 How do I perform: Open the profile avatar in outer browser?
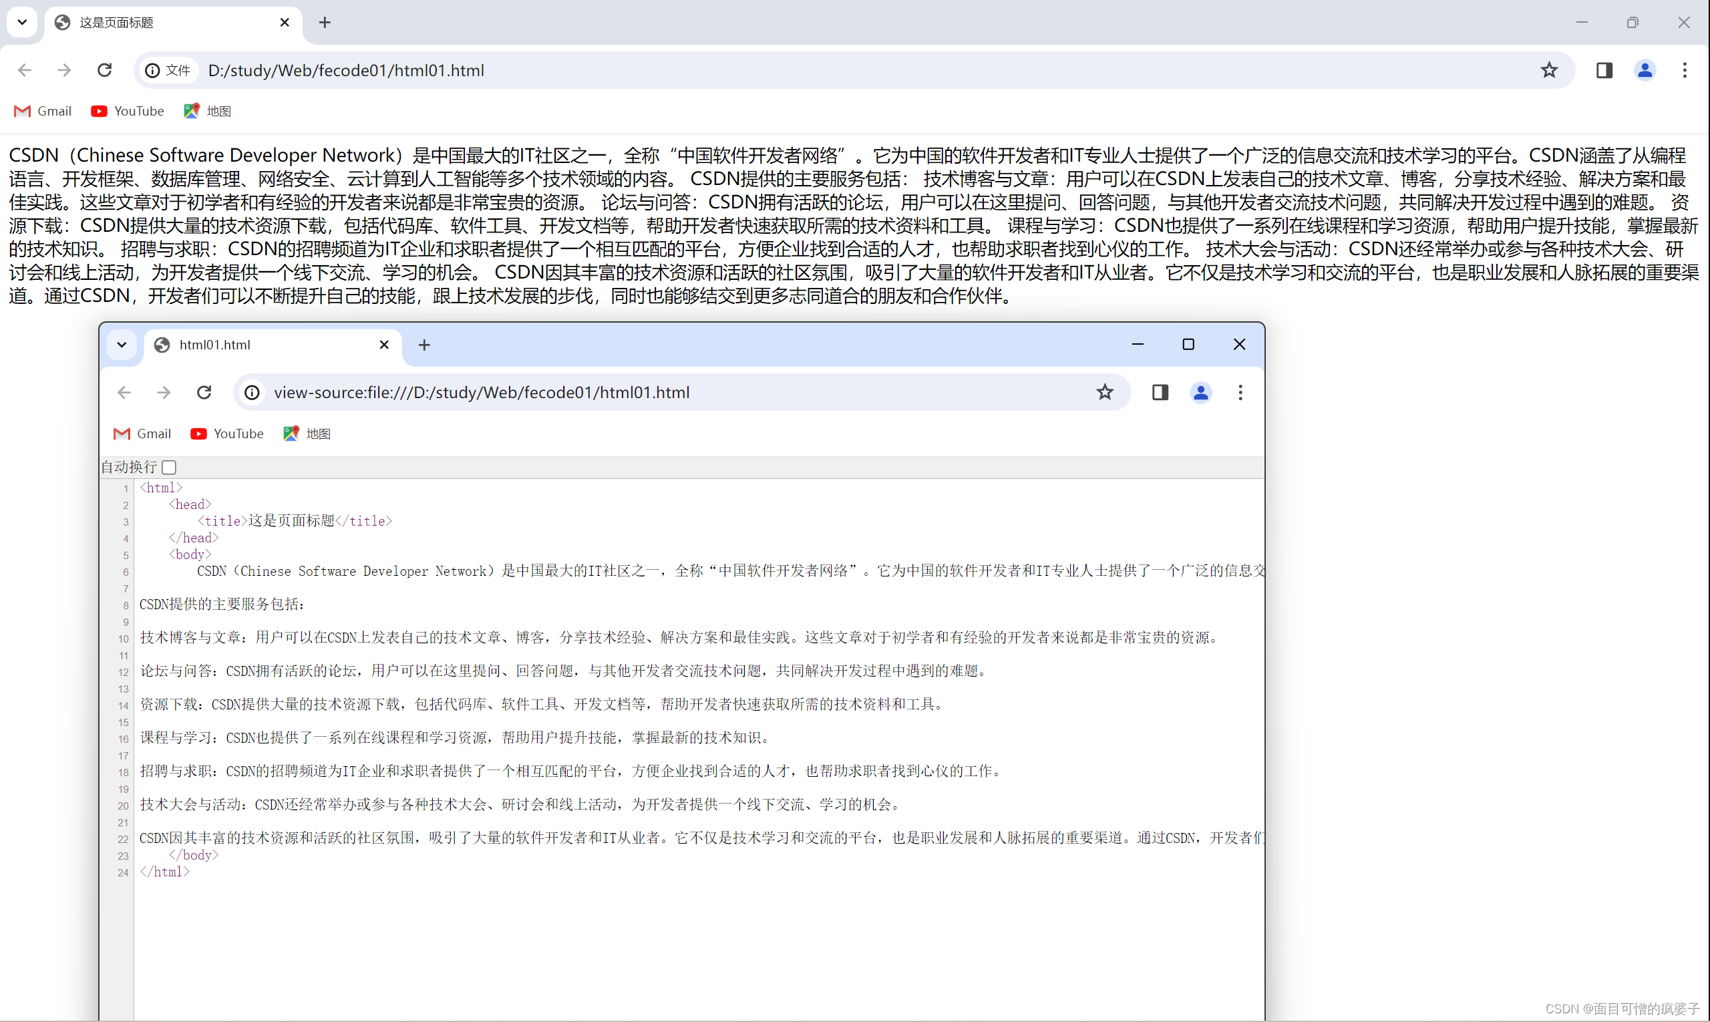point(1645,70)
